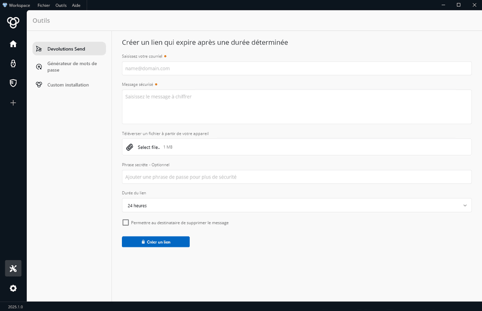Open the Aide menu
482x311 pixels.
76,5
